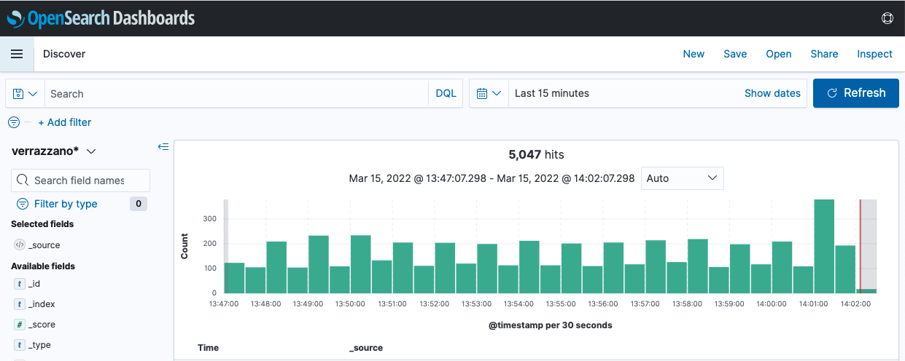The width and height of the screenshot is (905, 361).
Task: Click the timestamp range text above chart
Action: (492, 178)
